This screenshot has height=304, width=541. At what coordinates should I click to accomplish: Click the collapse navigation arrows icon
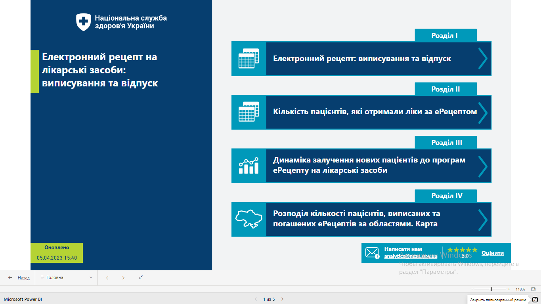tap(140, 277)
